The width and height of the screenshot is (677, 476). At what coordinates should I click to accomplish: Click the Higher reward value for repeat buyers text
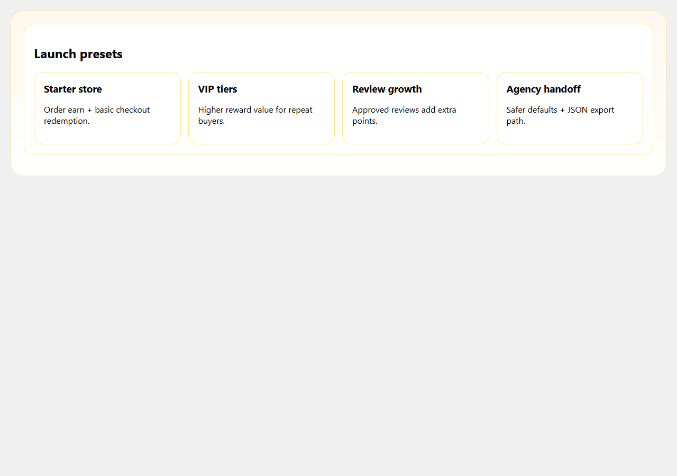point(255,115)
